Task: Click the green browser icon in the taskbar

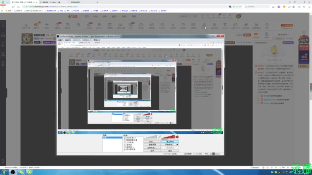Action: (x=30, y=172)
